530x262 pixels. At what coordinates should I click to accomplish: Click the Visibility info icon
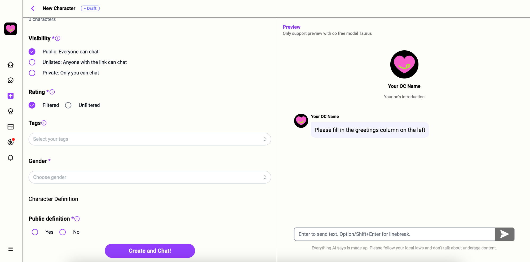pos(58,38)
